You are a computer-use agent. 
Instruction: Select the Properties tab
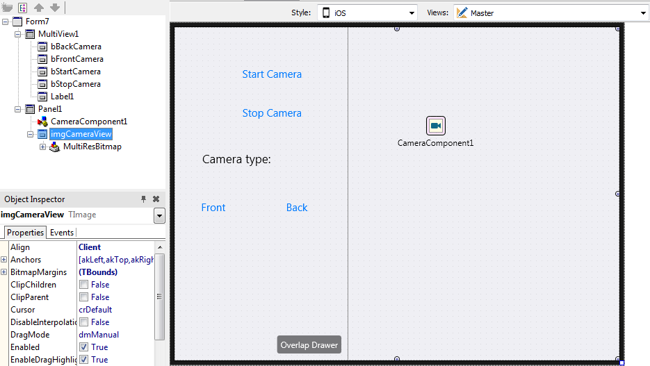(25, 233)
